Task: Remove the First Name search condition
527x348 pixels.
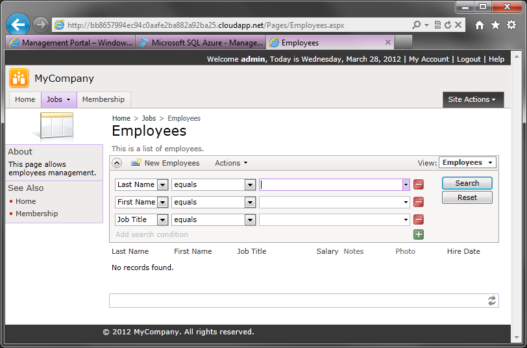Action: pyautogui.click(x=419, y=202)
